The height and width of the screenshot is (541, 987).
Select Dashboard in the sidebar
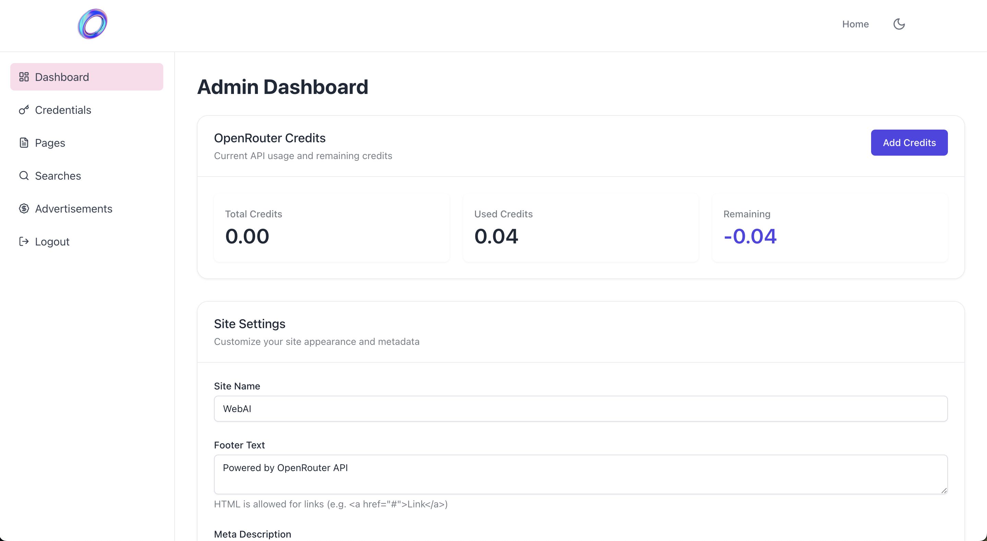pyautogui.click(x=86, y=77)
